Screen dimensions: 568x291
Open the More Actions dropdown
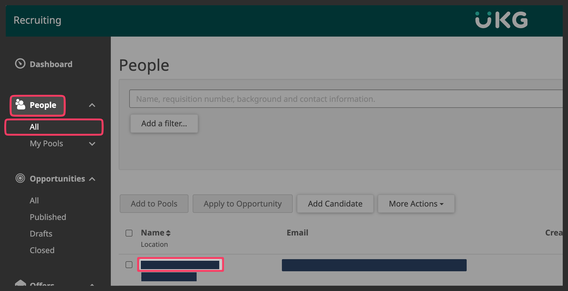tap(416, 204)
